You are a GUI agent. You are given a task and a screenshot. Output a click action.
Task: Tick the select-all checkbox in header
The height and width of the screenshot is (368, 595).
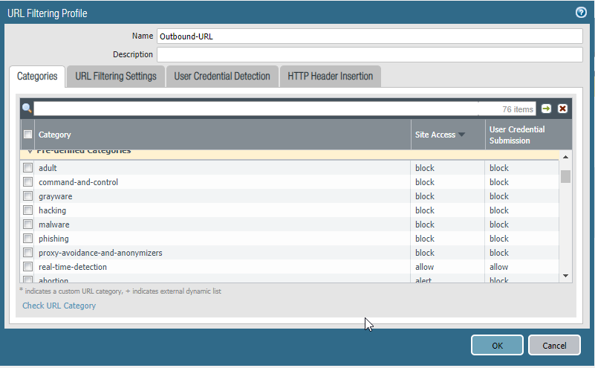(28, 135)
